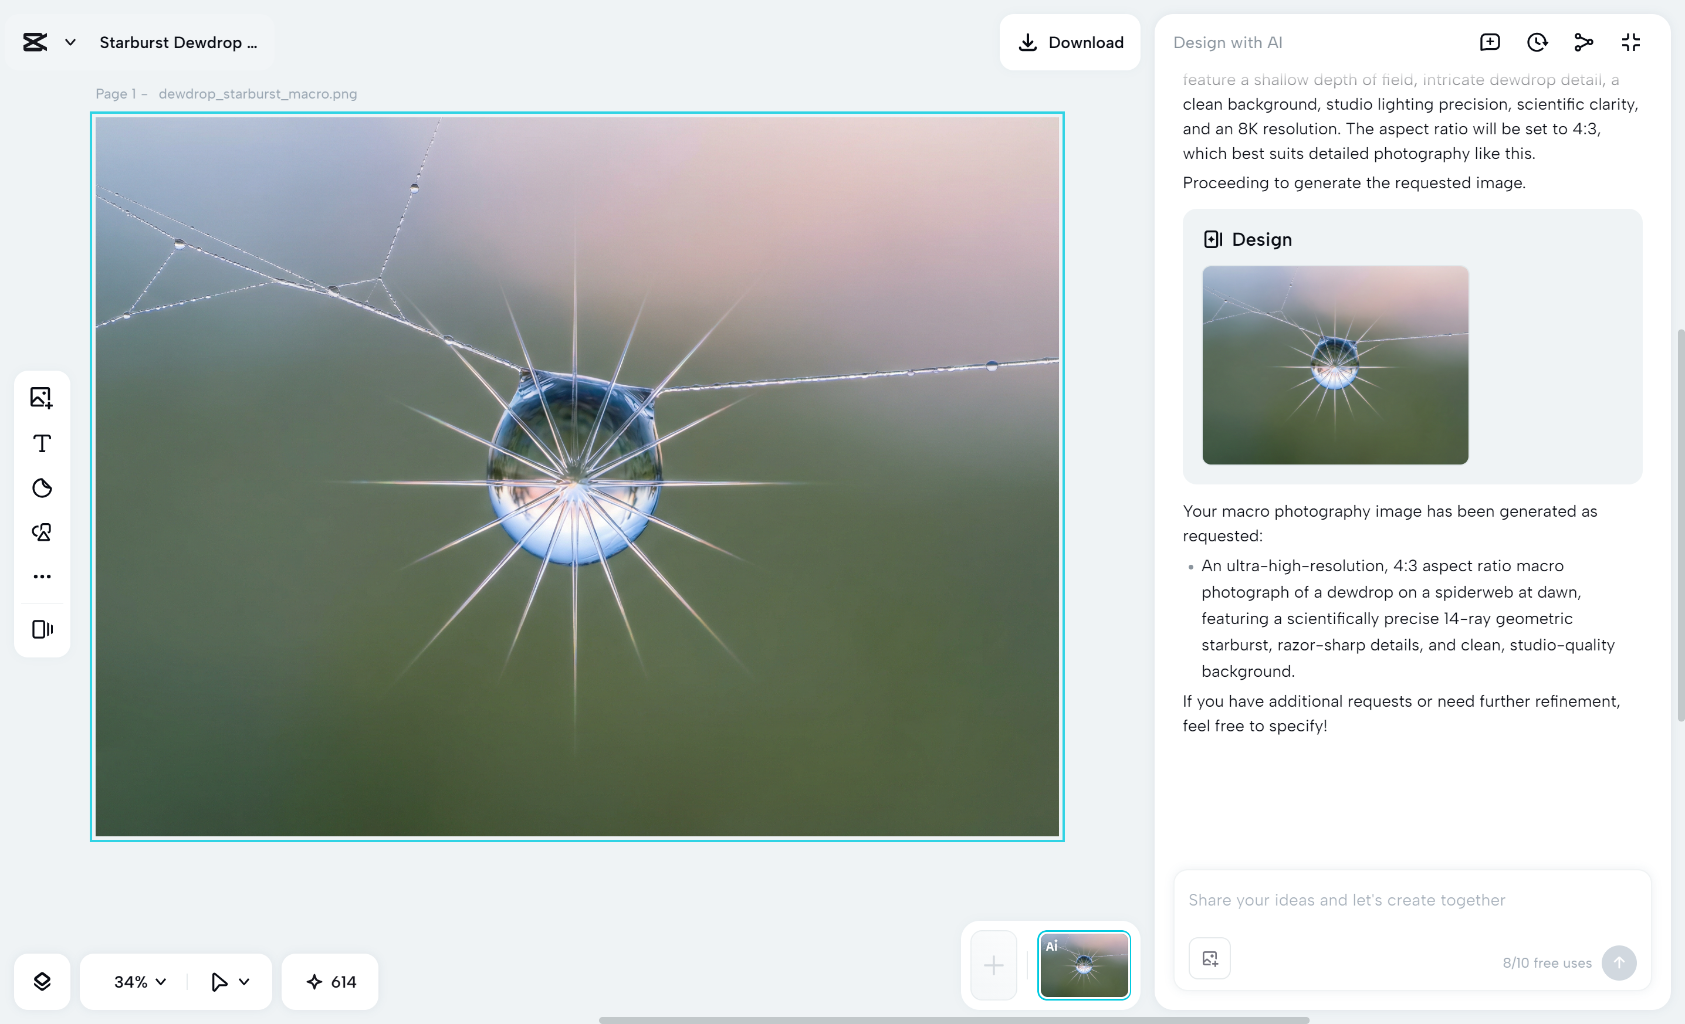Viewport: 1685px width, 1024px height.
Task: Rename the Starburst Dewdrop project title
Action: [179, 42]
